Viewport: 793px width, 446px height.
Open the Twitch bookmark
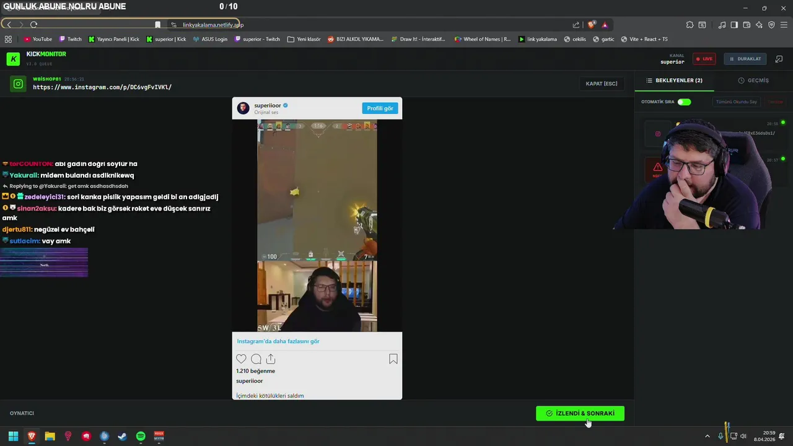coord(71,39)
